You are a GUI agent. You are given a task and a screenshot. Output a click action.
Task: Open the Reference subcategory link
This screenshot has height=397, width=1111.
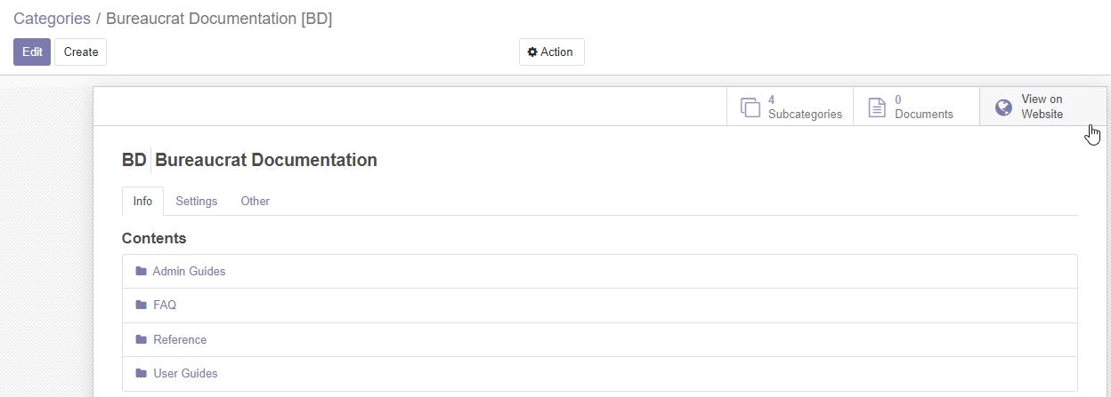coord(180,339)
